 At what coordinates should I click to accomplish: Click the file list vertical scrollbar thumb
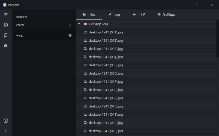(218, 39)
